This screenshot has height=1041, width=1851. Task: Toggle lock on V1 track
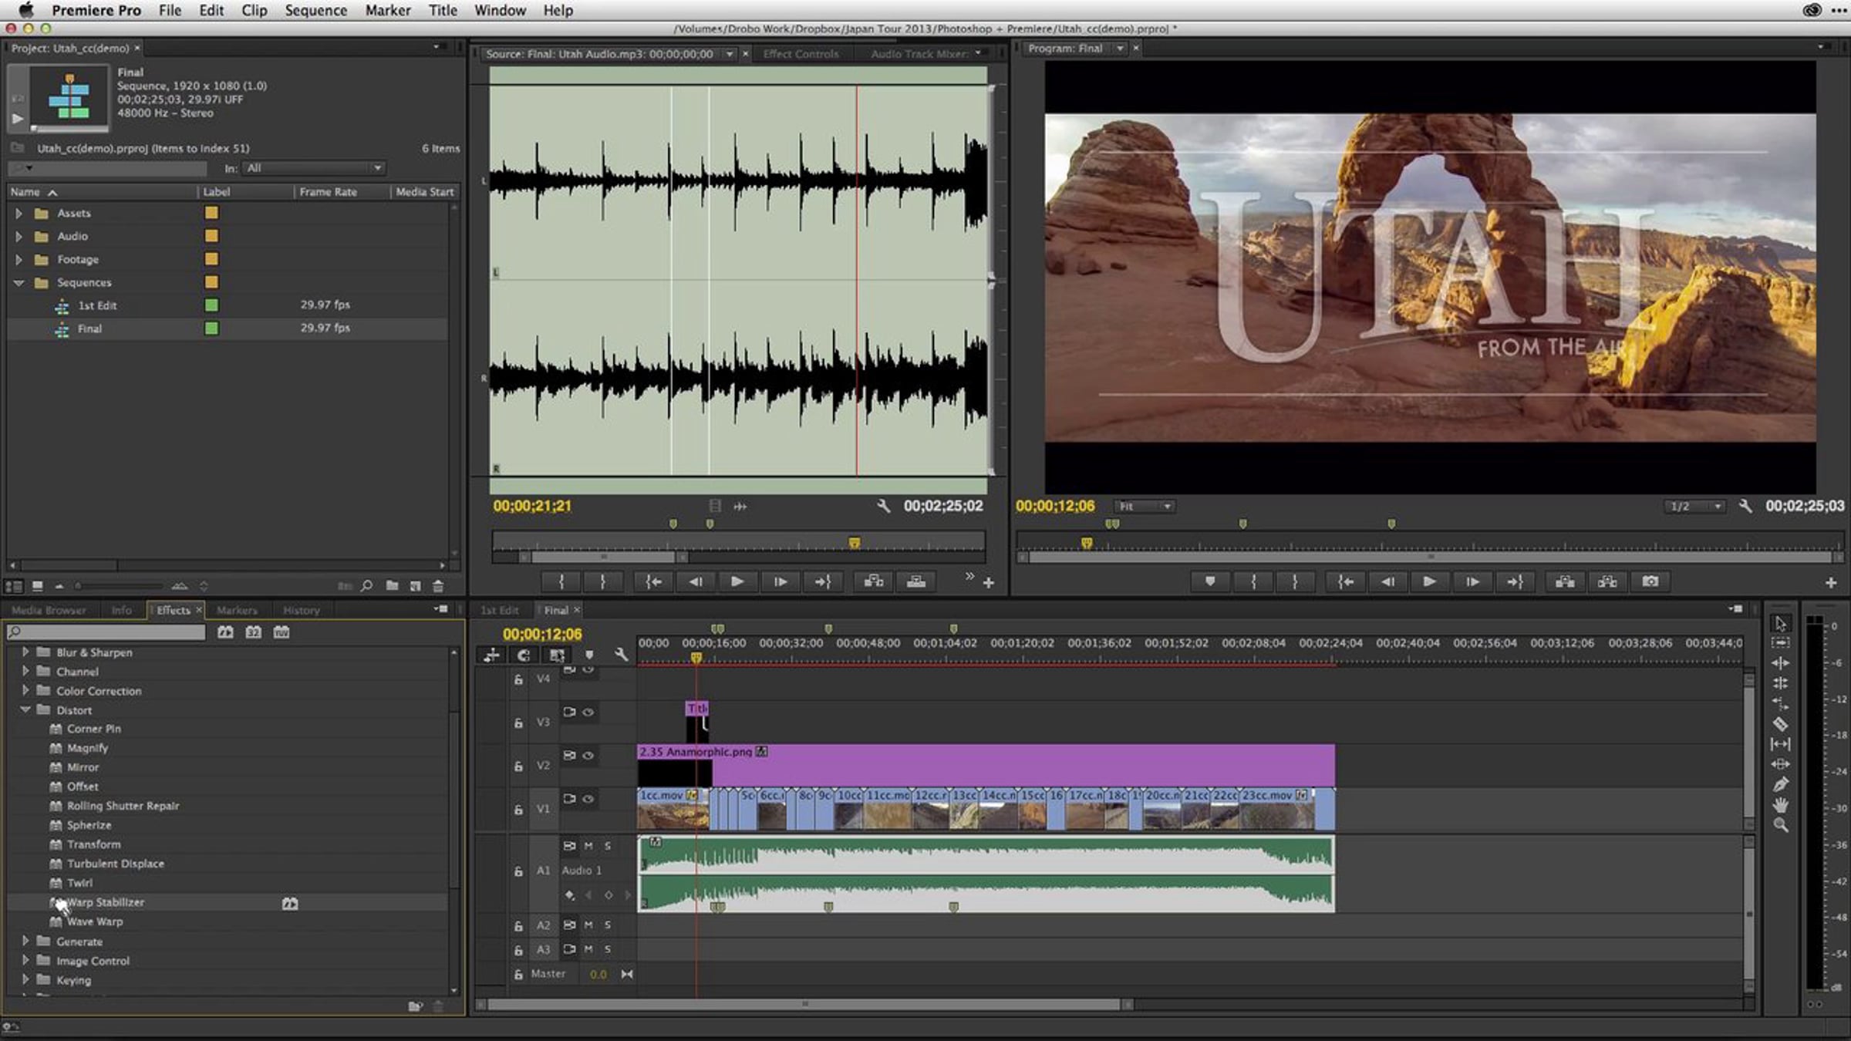pyautogui.click(x=518, y=810)
